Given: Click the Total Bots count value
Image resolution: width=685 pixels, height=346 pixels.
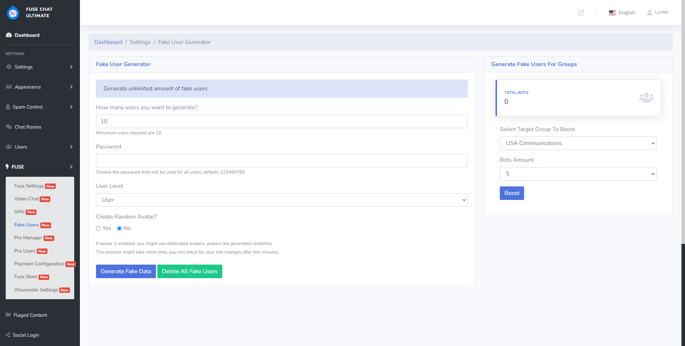Looking at the screenshot, I should point(506,101).
